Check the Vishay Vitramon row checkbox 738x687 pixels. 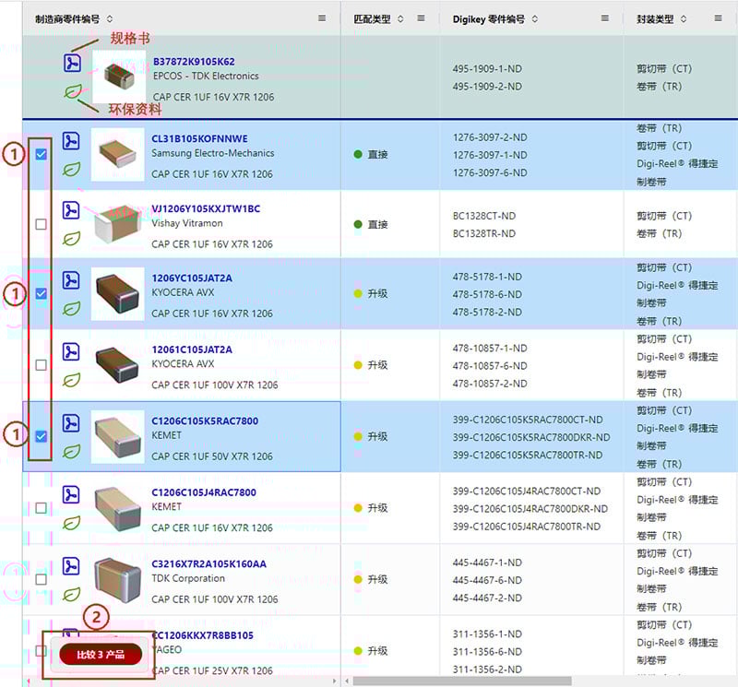(41, 224)
